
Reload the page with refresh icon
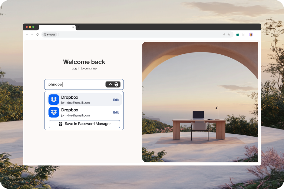(38, 34)
